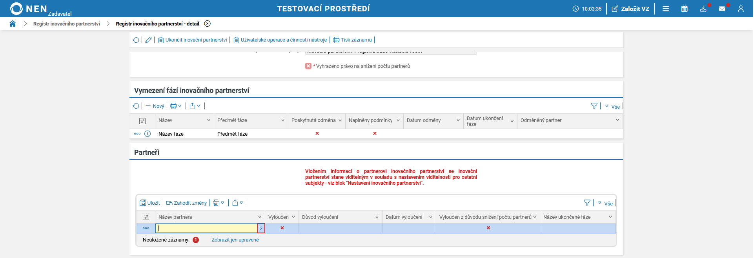Open Vše dropdown in phases section

coord(612,106)
